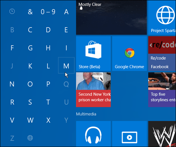Open the WWE logo tile
This screenshot has width=176, height=147.
(x=162, y=134)
